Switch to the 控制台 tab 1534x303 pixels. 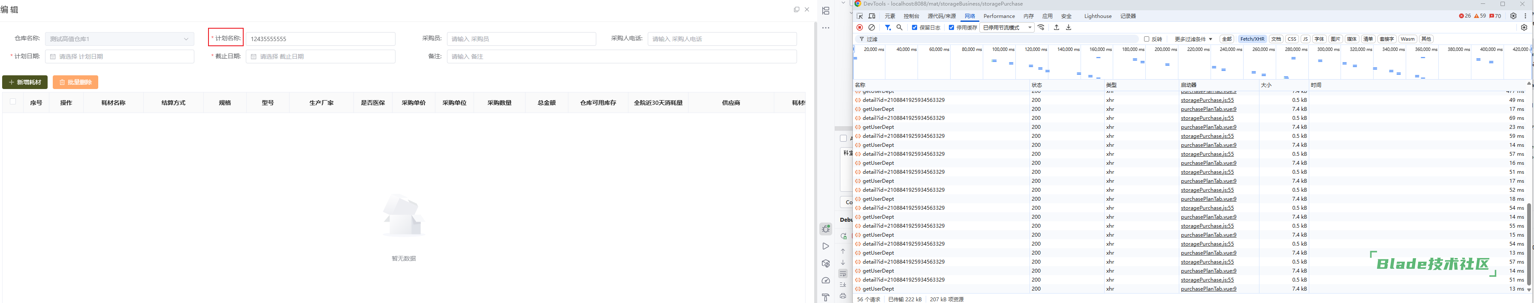tap(911, 16)
